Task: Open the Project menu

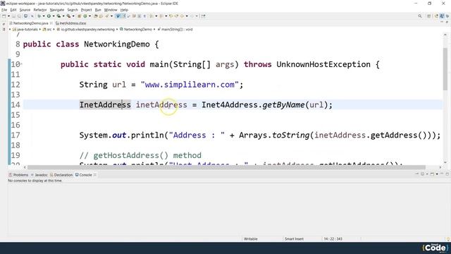Action: click(86, 10)
